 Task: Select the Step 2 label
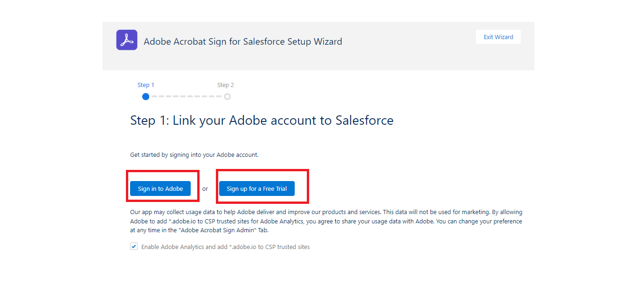click(x=225, y=85)
